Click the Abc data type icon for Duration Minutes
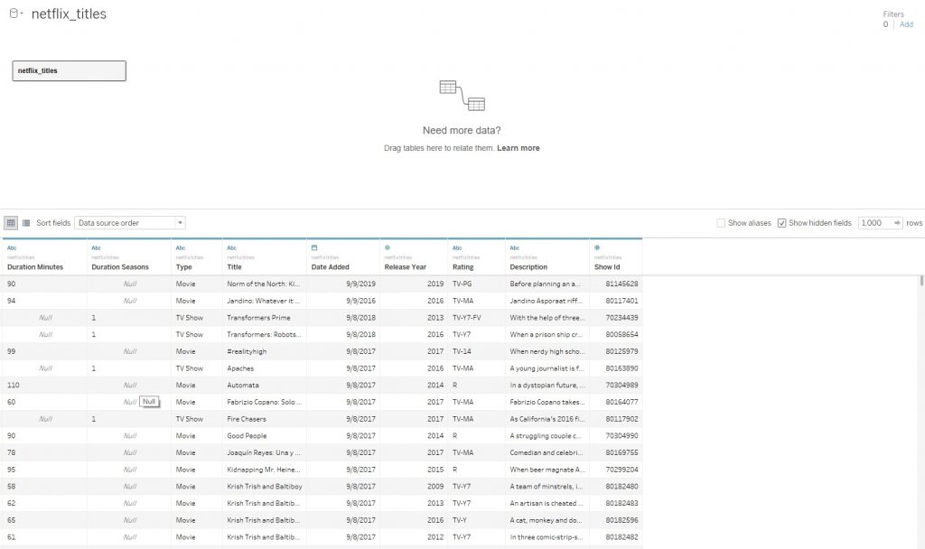925x549 pixels. 12,247
